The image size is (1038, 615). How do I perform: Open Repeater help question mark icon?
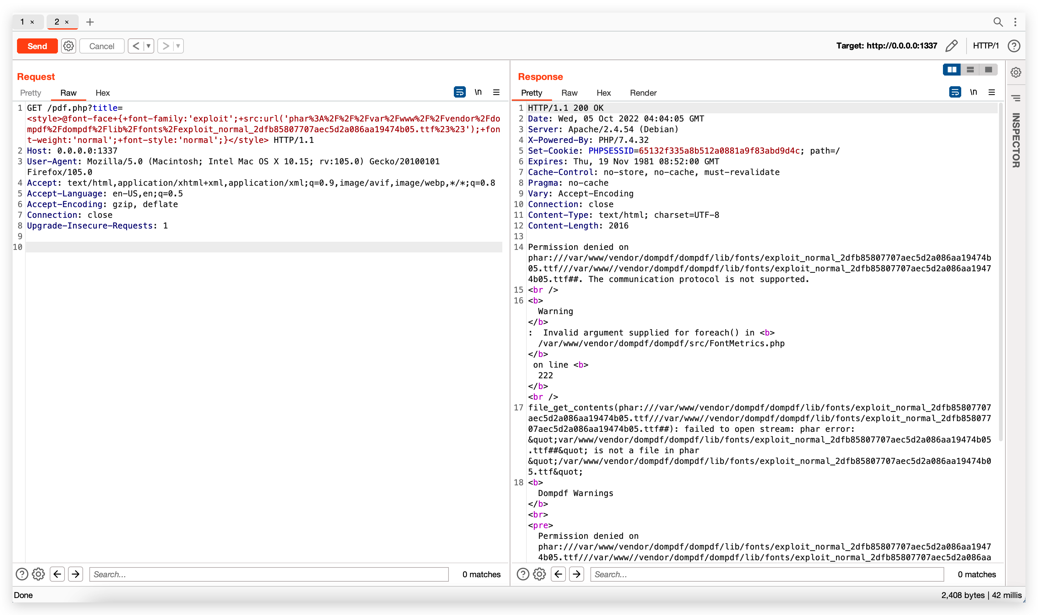(1013, 46)
